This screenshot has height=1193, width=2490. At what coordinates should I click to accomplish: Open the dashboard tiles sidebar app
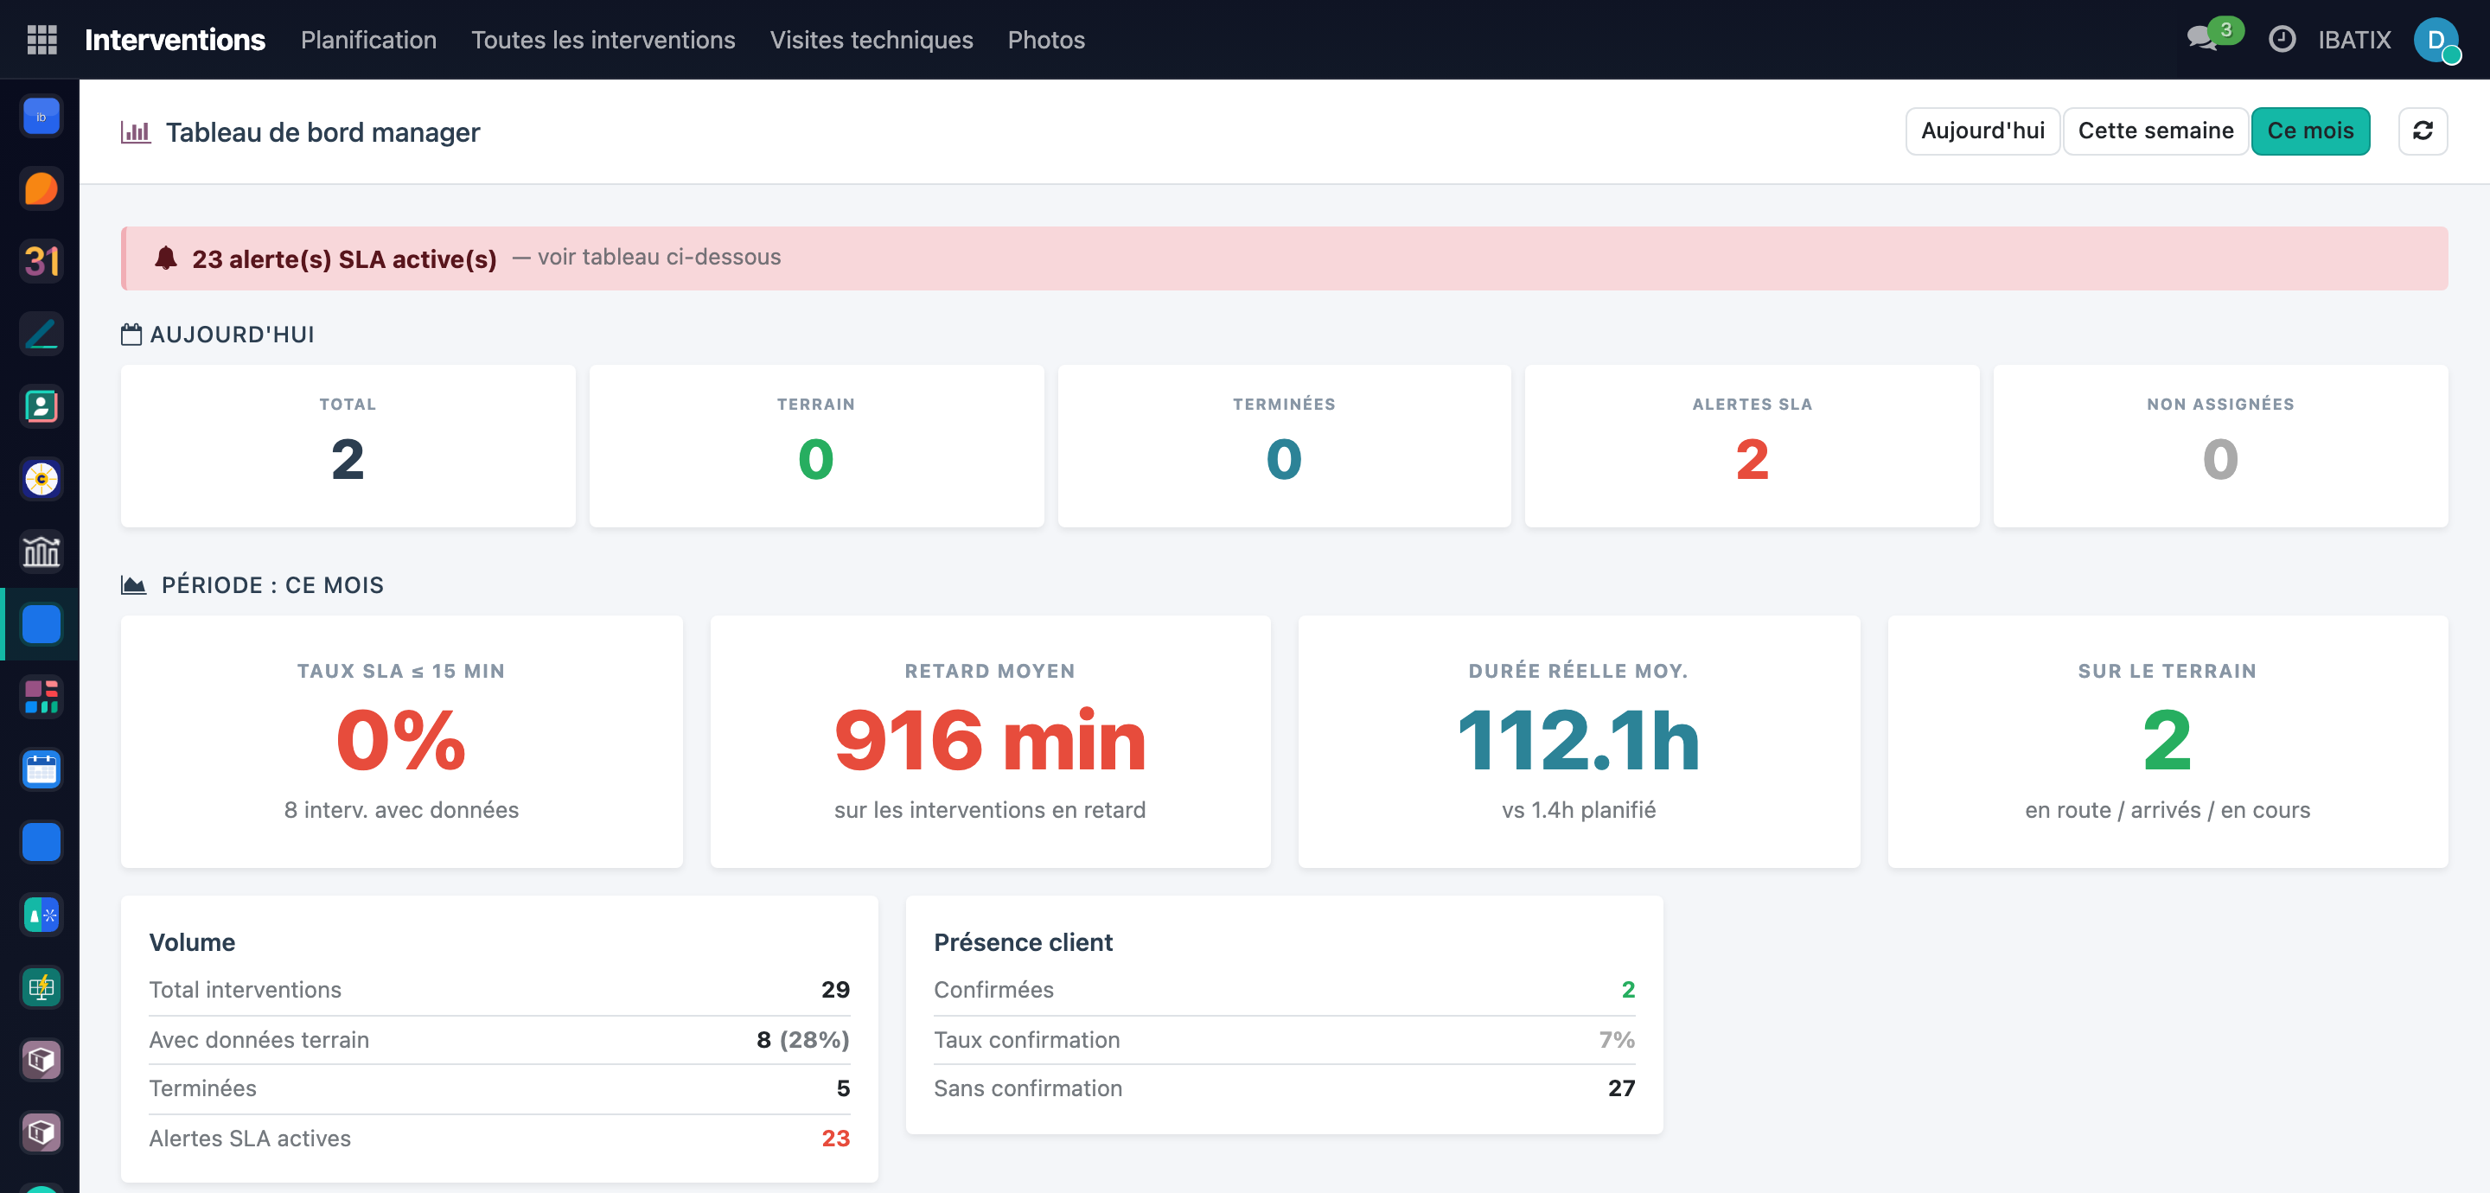pyautogui.click(x=41, y=697)
